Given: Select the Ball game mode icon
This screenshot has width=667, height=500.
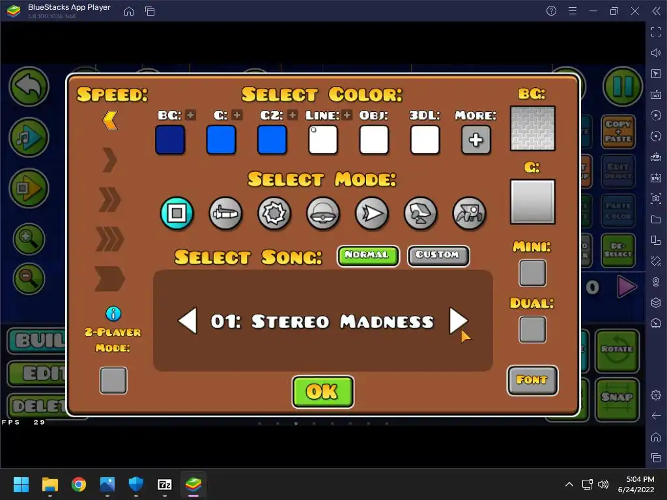Looking at the screenshot, I should [x=274, y=213].
